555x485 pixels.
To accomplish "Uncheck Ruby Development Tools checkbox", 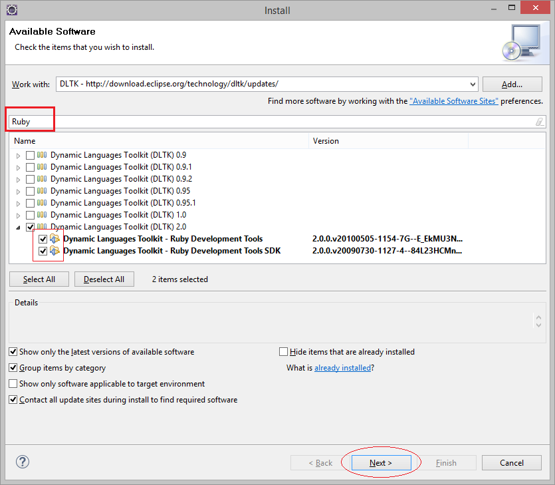I will tap(43, 239).
